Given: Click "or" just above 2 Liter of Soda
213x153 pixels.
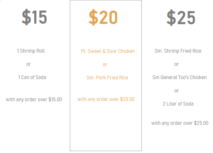Looking at the screenshot, I should pos(177,91).
